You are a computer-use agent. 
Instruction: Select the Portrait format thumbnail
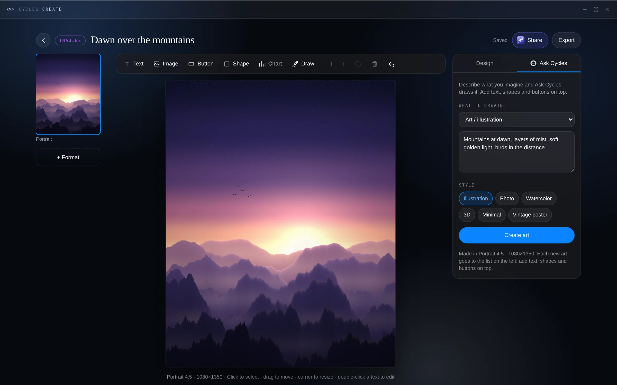[68, 94]
